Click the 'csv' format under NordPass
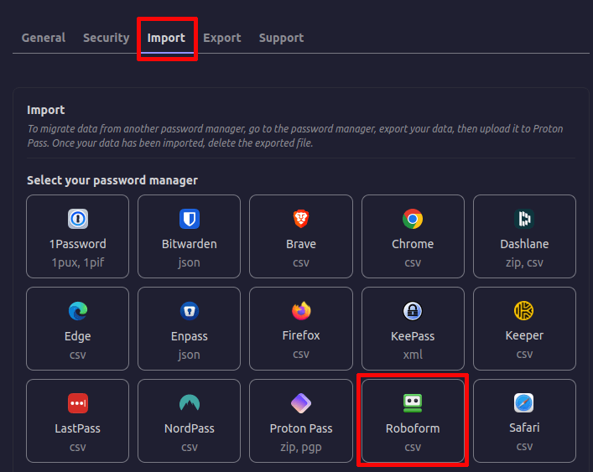 coord(189,447)
